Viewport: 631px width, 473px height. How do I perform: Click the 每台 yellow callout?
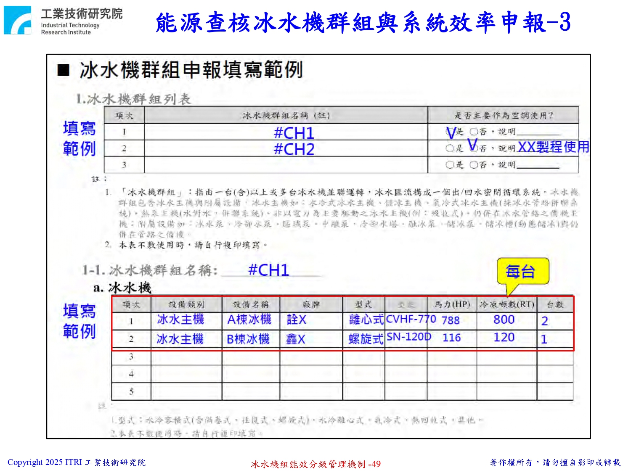point(523,272)
